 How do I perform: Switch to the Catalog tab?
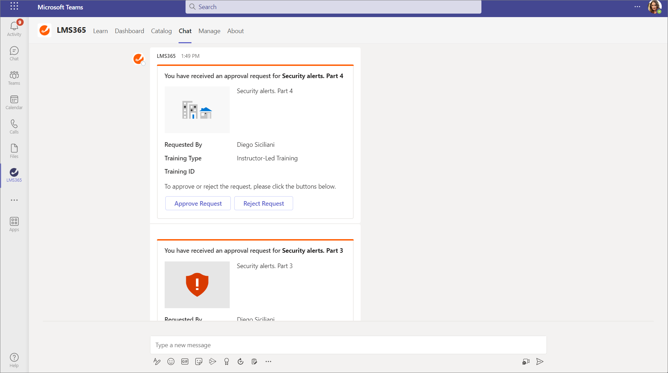(x=161, y=31)
